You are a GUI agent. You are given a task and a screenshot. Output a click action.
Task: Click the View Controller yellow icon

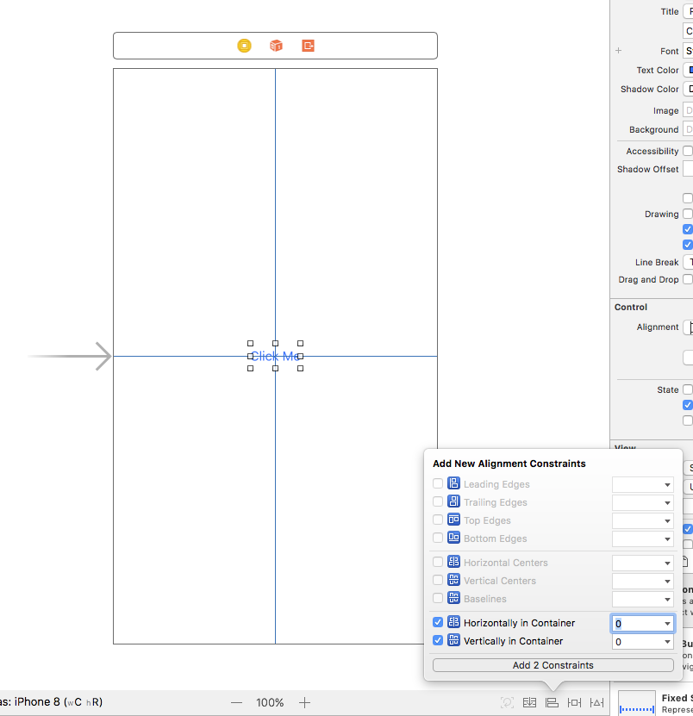click(245, 46)
